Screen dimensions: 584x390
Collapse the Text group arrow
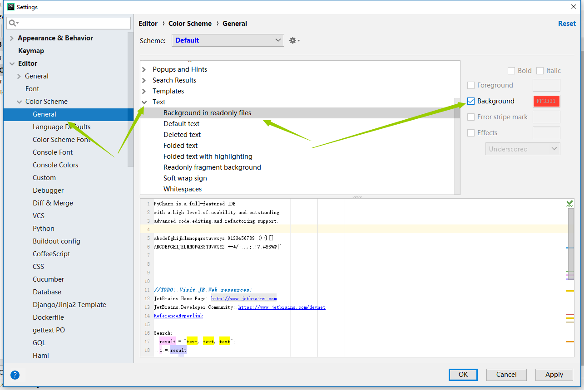click(144, 102)
